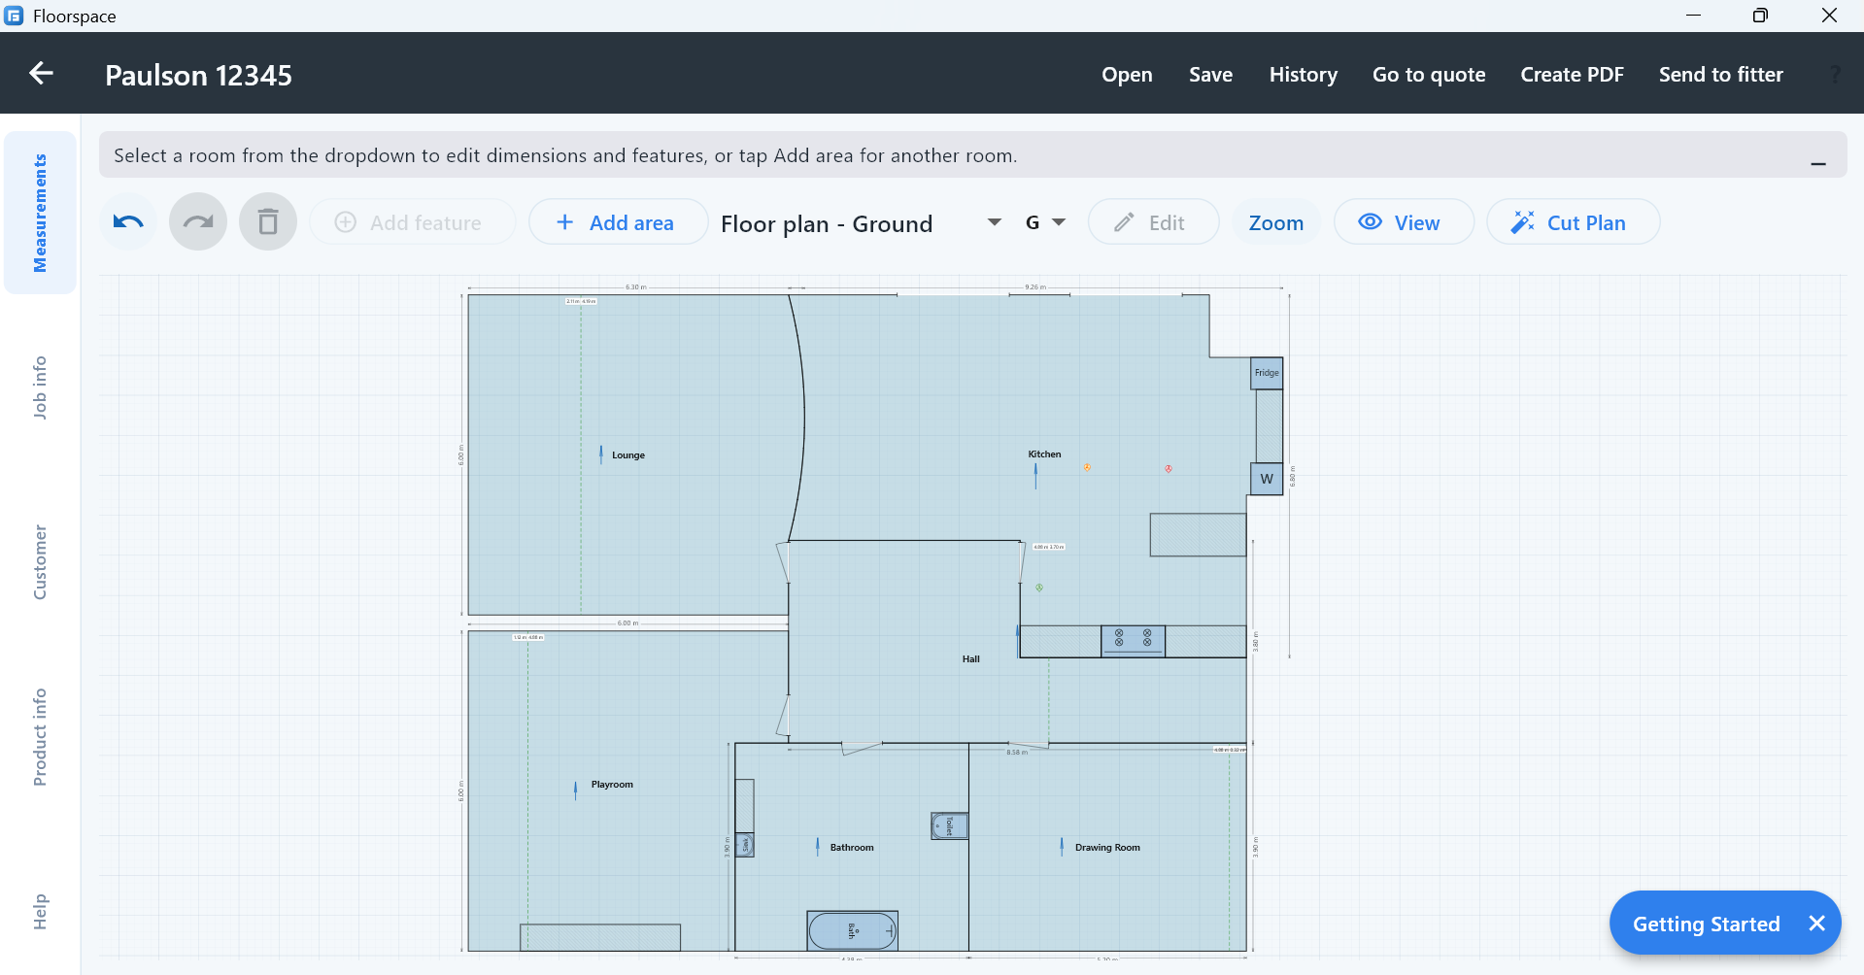Select the kitchen island unit rectangle
1864x975 pixels.
tap(1198, 535)
